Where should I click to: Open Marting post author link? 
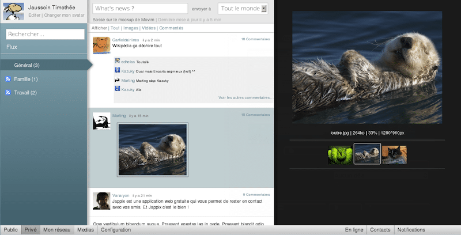pos(119,116)
